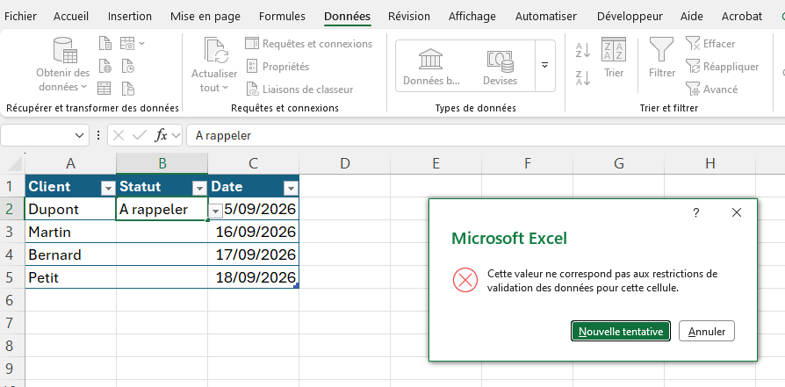785x387 pixels.
Task: Select the cell containing Martin
Action: pyautogui.click(x=70, y=232)
